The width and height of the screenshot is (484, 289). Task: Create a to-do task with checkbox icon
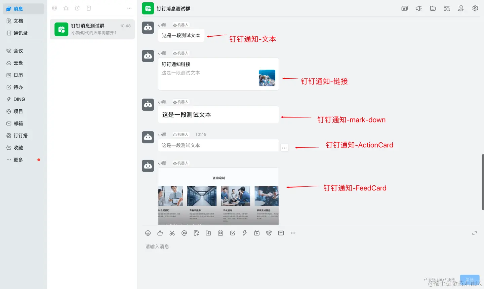click(233, 233)
